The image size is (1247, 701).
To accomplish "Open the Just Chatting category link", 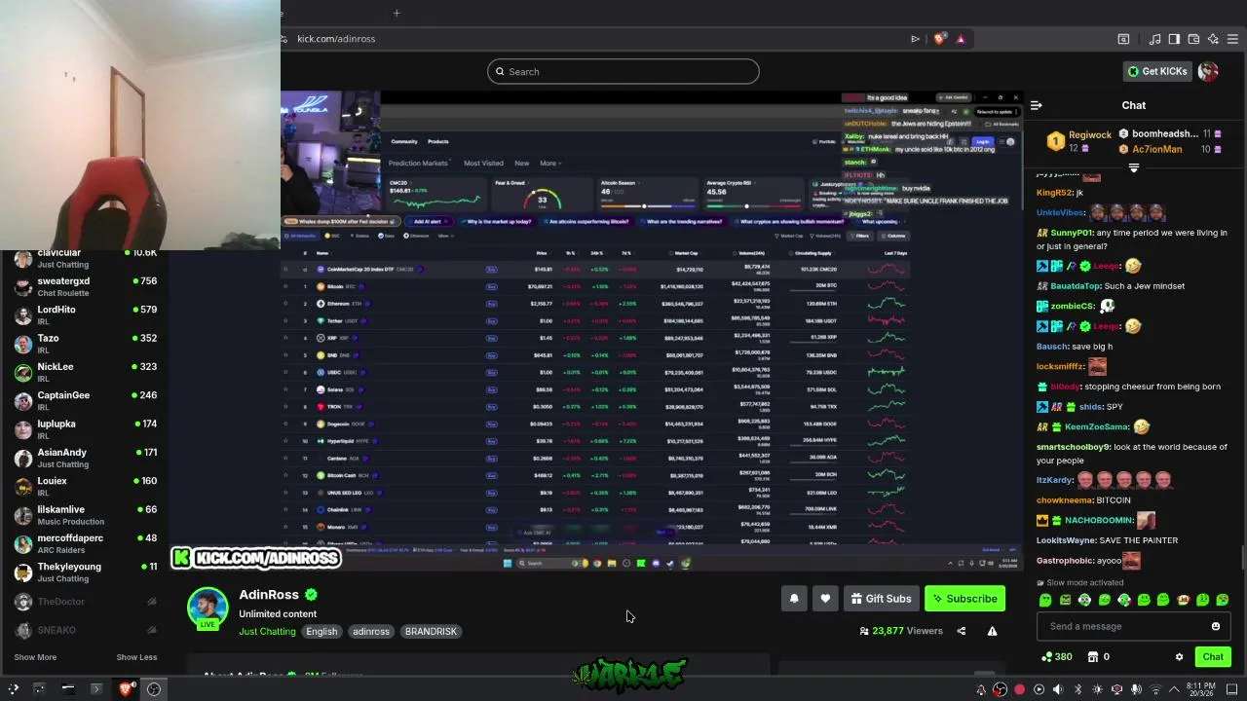I will (267, 631).
